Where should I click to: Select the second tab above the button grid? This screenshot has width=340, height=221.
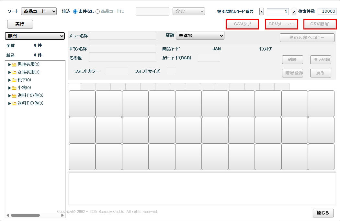[88, 87]
